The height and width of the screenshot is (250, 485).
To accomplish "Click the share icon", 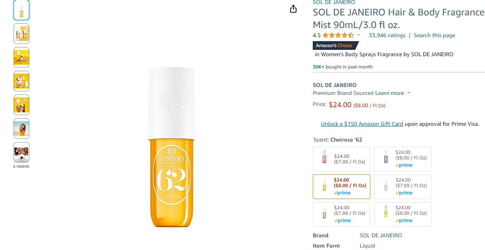I will click(293, 9).
